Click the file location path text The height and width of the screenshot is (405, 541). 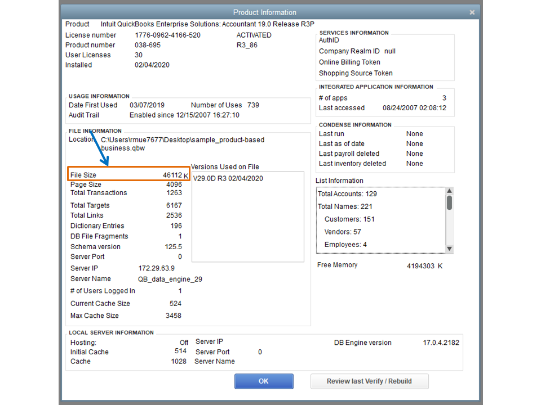(x=183, y=144)
